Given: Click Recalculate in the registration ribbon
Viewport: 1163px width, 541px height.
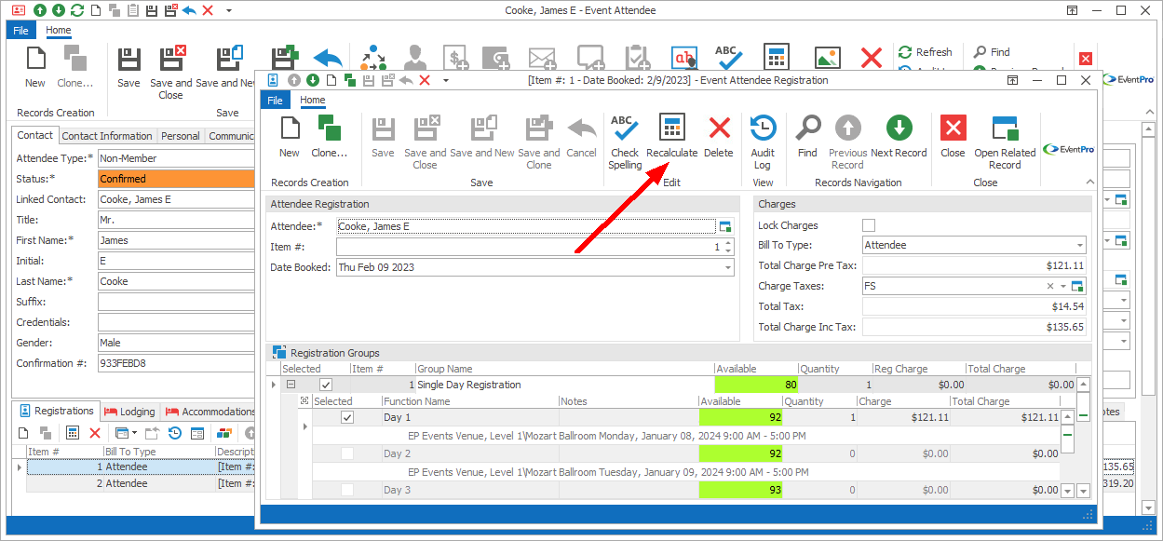Looking at the screenshot, I should point(671,137).
